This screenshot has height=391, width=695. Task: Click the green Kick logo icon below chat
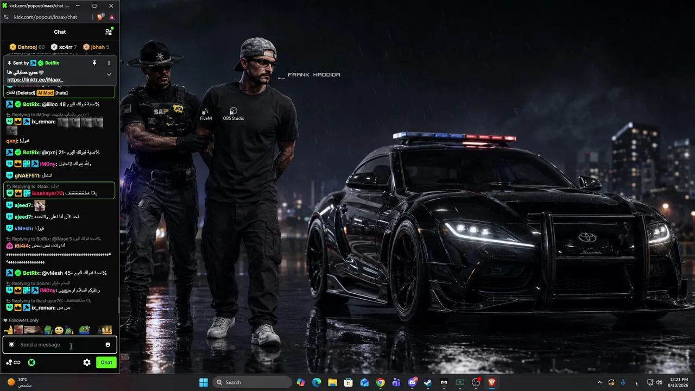point(31,362)
